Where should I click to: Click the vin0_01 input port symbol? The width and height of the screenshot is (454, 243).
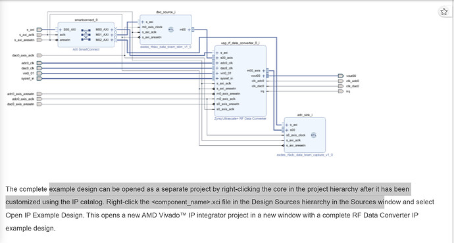(x=39, y=74)
